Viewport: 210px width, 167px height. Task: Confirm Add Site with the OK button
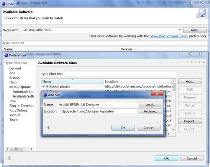(x=123, y=128)
